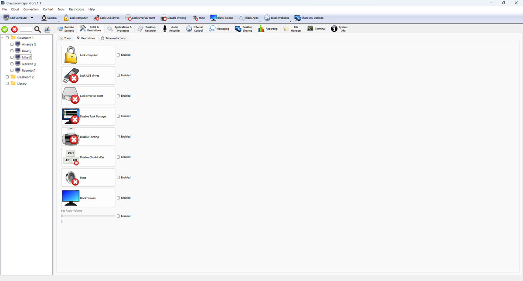523x281 pixels.
Task: Open the Restrictions menu
Action: tap(76, 9)
